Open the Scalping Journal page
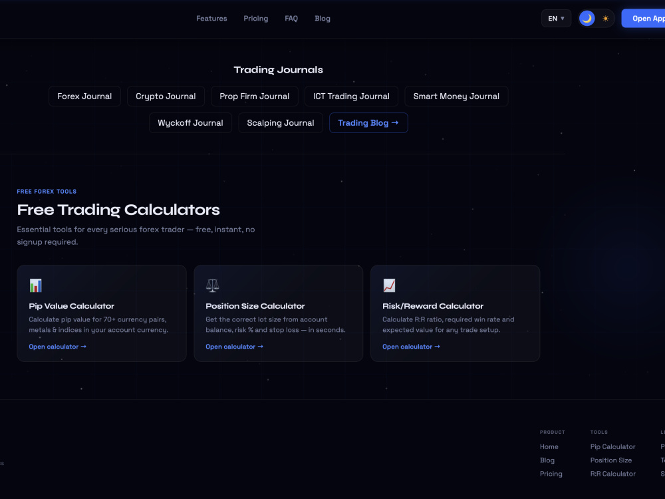The image size is (665, 499). (281, 123)
